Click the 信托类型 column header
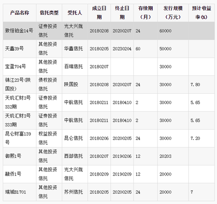This screenshot has width=217, height=204. pos(49,13)
